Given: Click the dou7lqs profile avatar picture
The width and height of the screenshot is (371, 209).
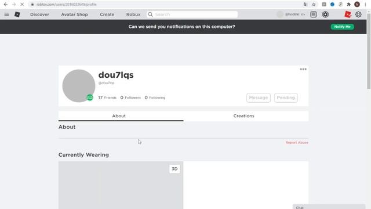Looking at the screenshot, I should coord(79,86).
